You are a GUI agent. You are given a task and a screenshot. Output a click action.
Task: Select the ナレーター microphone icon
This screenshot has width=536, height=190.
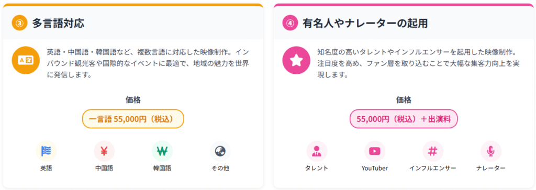(x=491, y=151)
